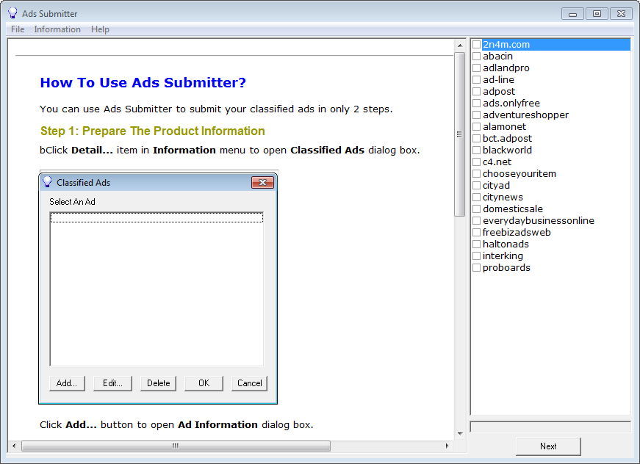Click the Ads Submitter lightbulb title icon
The image size is (640, 464).
coord(12,13)
